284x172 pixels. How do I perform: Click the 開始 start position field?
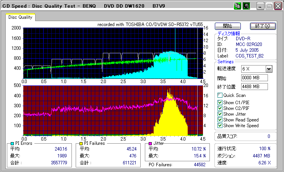click(254, 78)
